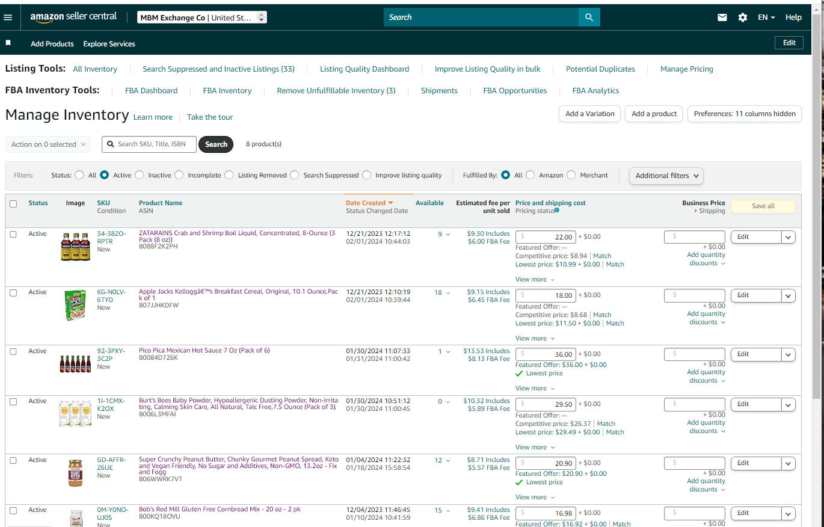This screenshot has width=824, height=527.
Task: Click the SKU search input field
Action: point(149,144)
